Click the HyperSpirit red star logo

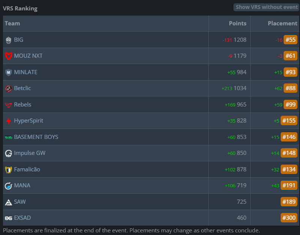coord(8,121)
